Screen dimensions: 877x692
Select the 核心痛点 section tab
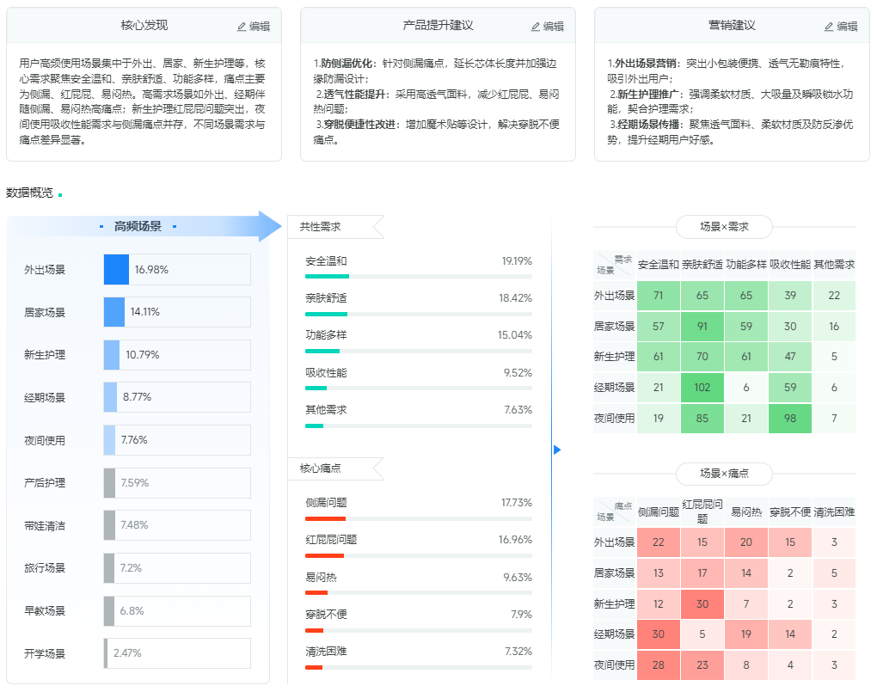pyautogui.click(x=321, y=468)
